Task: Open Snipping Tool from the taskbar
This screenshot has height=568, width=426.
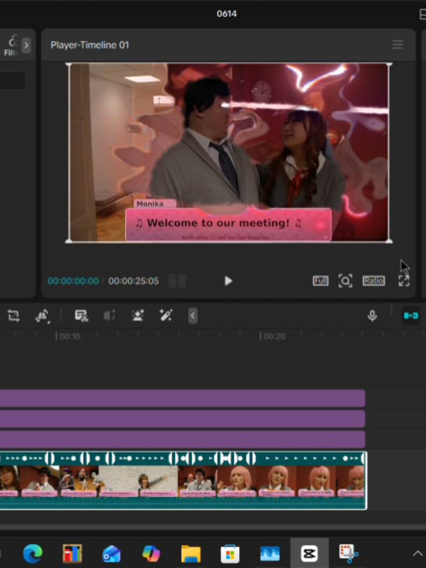Action: point(348,553)
